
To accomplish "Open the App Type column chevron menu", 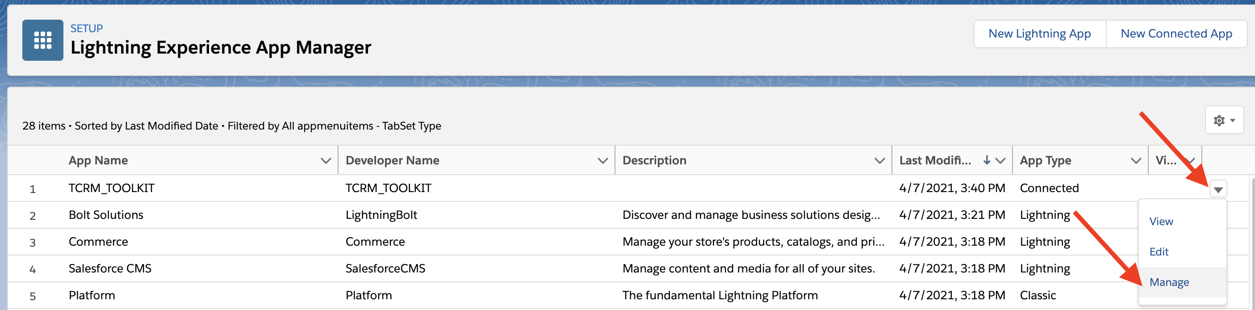I will [1136, 160].
